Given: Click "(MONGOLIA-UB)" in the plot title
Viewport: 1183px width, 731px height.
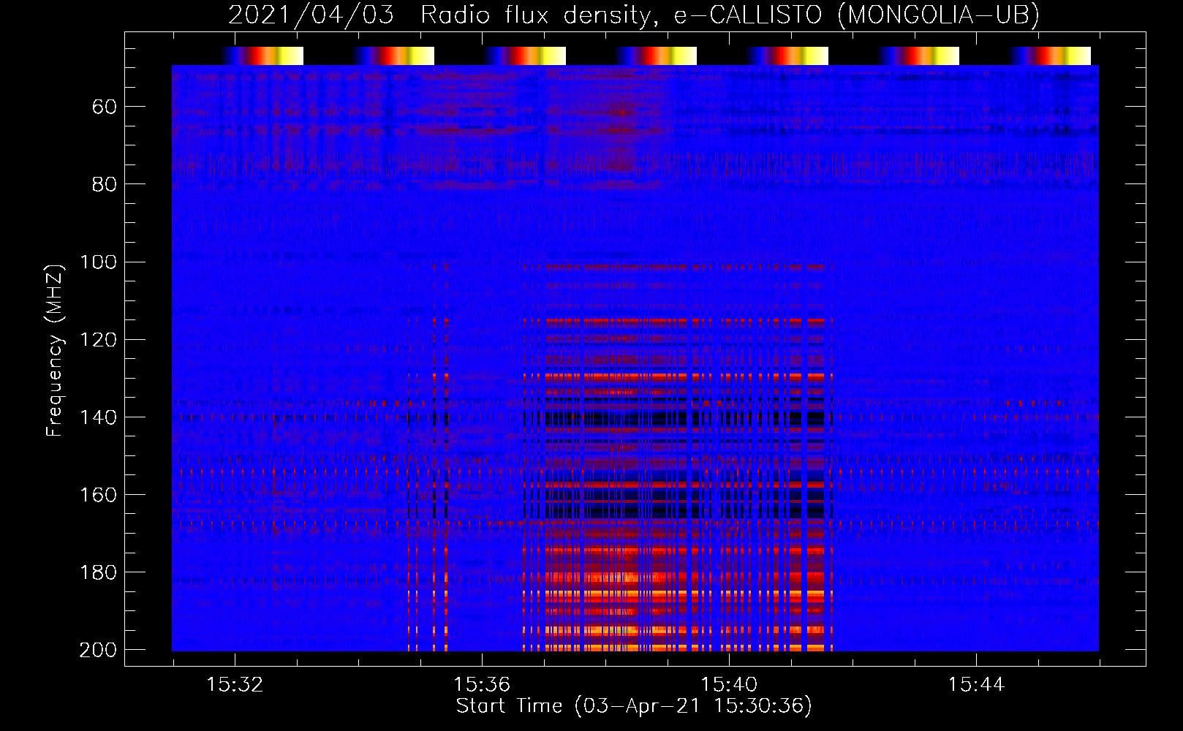Looking at the screenshot, I should [x=938, y=15].
